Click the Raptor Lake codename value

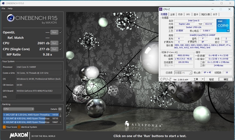pos(184,24)
